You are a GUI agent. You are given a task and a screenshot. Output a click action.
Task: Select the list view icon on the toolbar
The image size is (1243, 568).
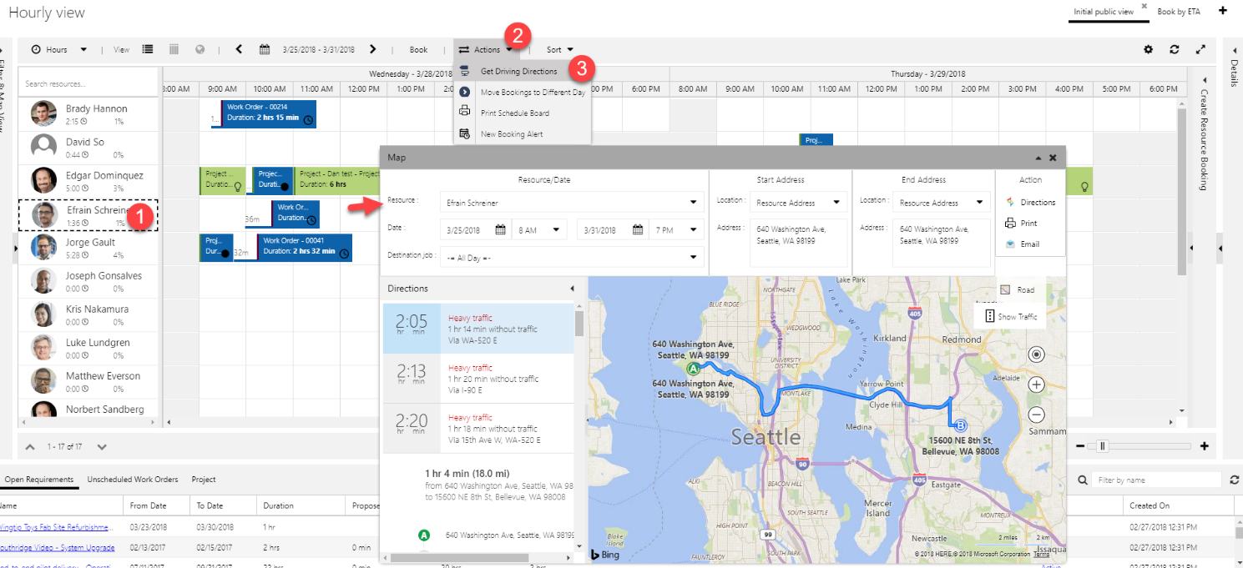pyautogui.click(x=147, y=48)
